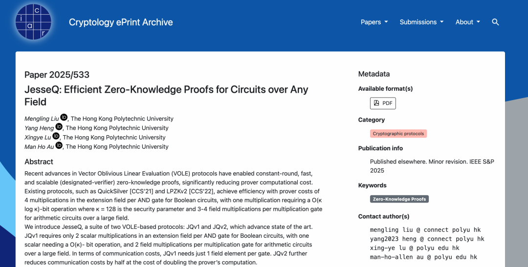Select the Cryptographic protocols category tag
The image size is (528, 267).
click(398, 134)
